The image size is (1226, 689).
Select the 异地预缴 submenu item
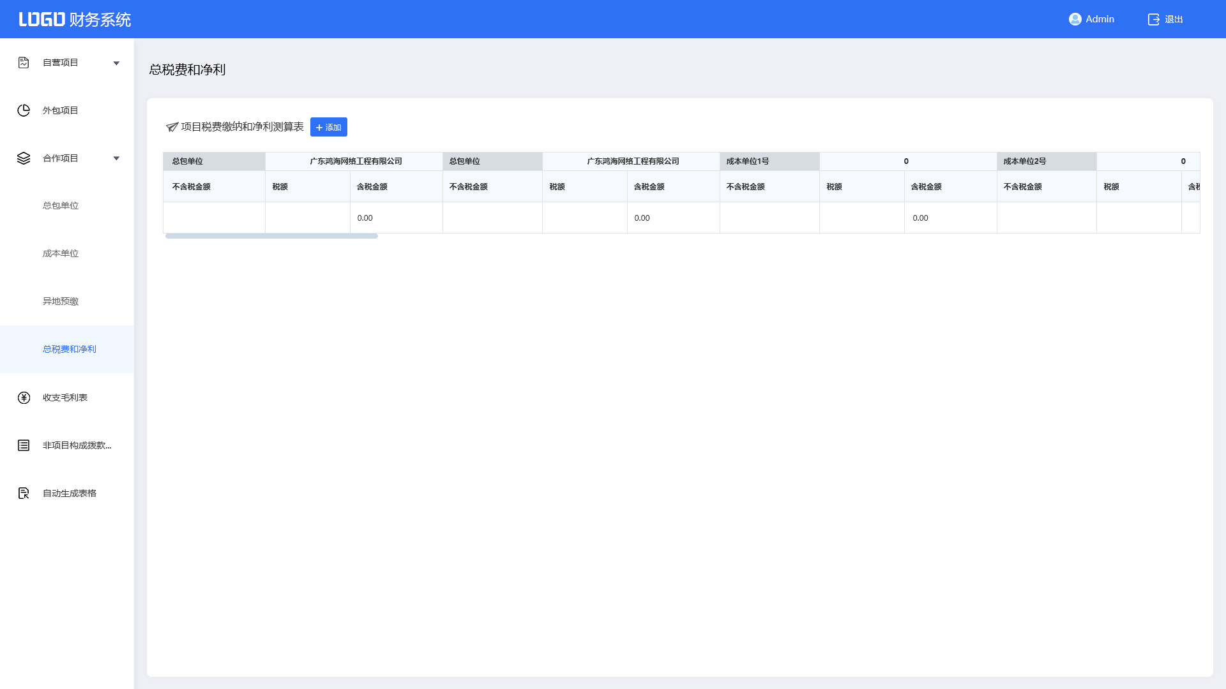61,301
